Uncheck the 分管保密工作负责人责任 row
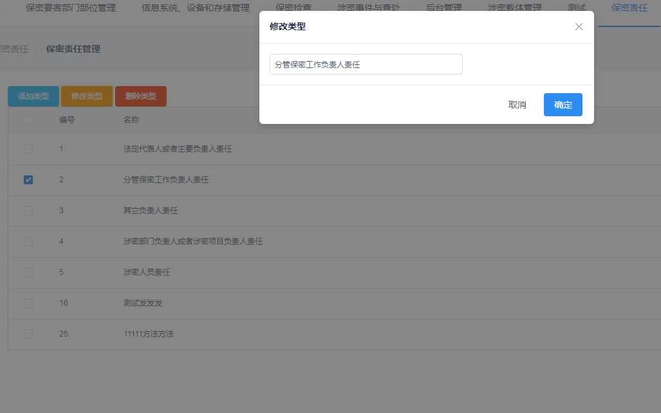Viewport: 661px width, 413px height. [x=28, y=179]
